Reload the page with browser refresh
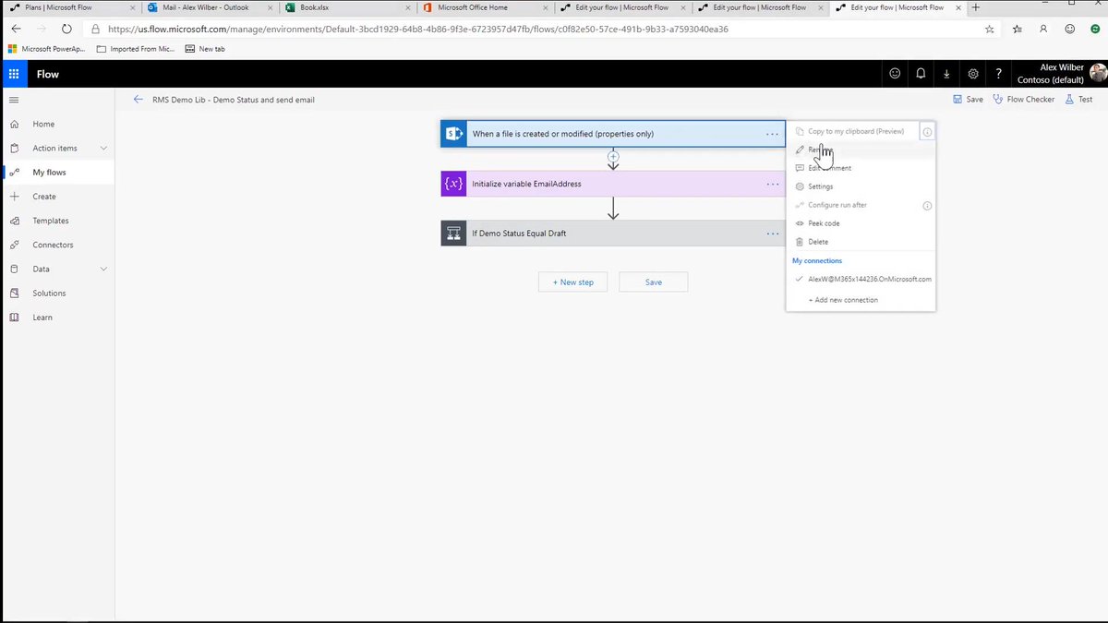The image size is (1108, 623). 66,29
